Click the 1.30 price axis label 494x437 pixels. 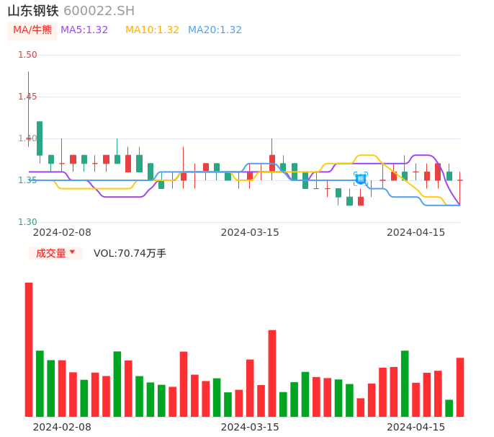click(x=27, y=222)
